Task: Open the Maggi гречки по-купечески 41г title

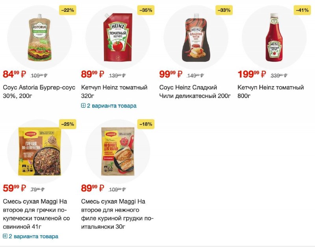Action: point(36,214)
